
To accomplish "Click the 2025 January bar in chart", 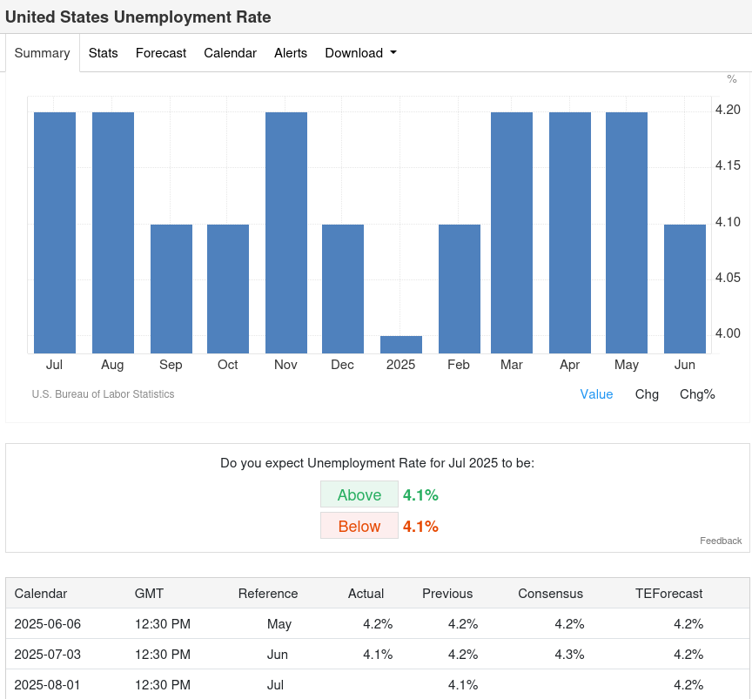I will pos(401,345).
